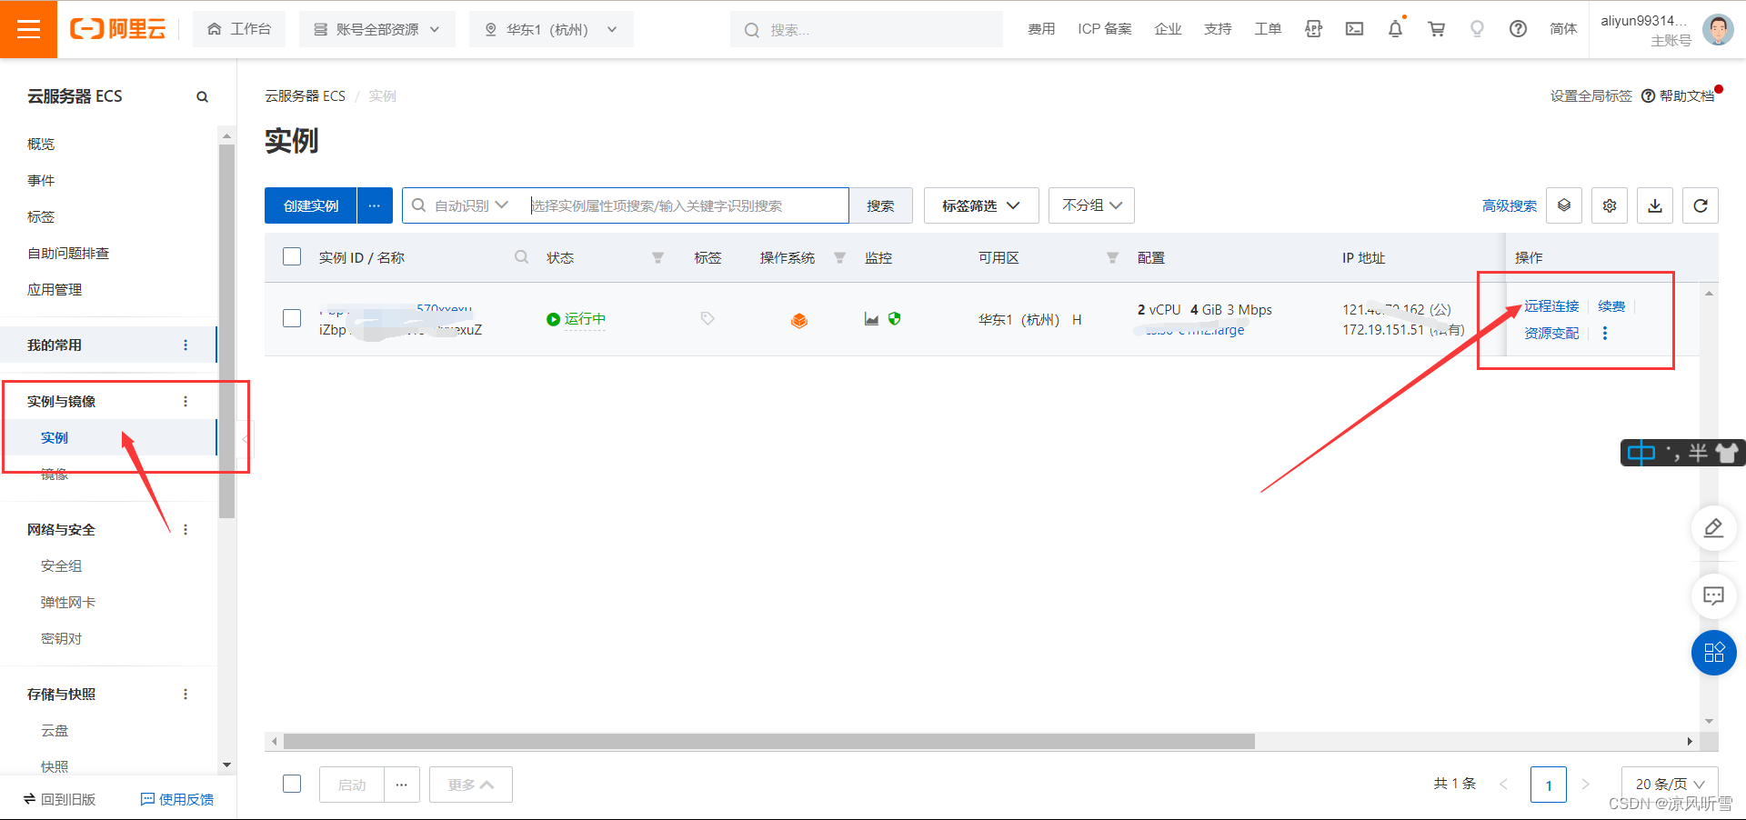Export instance list via download icon
Viewport: 1746px width, 820px height.
pos(1655,205)
